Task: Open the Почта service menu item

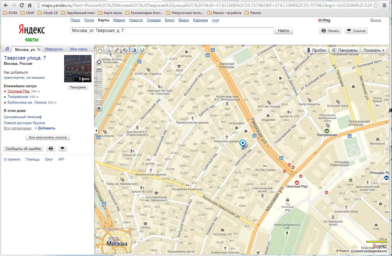Action: click(x=89, y=20)
